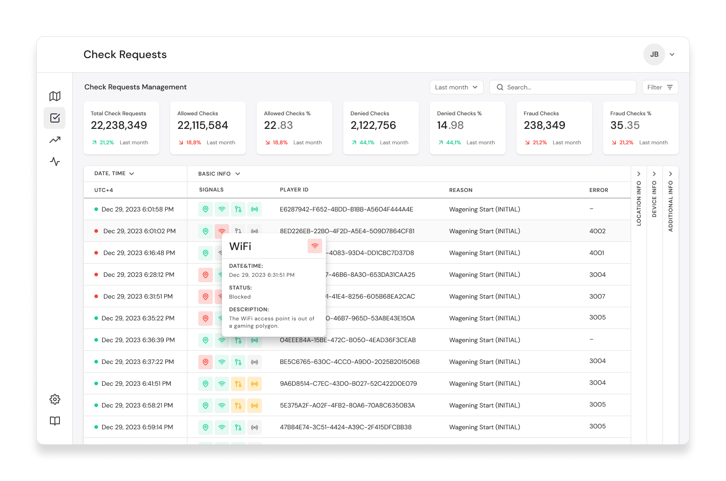Select the Check Requests sidebar icon
The height and width of the screenshot is (481, 726).
click(55, 118)
